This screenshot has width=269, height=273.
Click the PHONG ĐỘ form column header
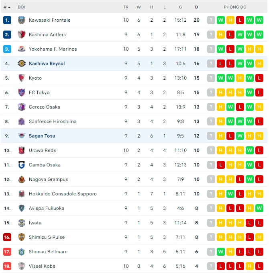(x=235, y=7)
